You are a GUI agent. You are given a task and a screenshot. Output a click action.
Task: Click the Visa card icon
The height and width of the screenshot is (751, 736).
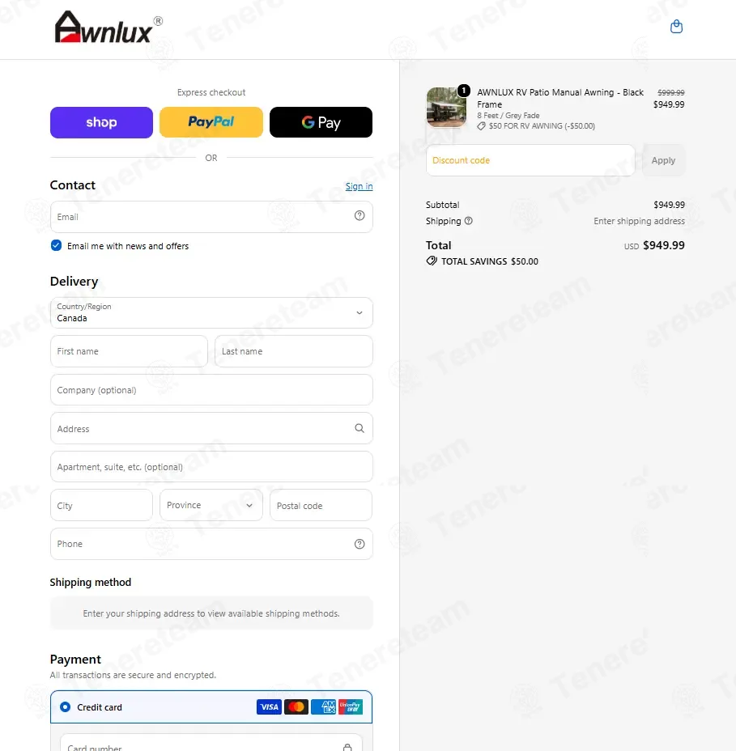(269, 706)
